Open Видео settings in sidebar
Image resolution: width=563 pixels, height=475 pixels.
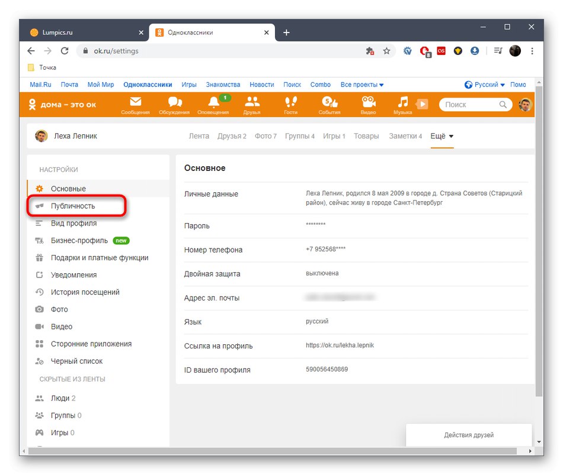click(98, 326)
